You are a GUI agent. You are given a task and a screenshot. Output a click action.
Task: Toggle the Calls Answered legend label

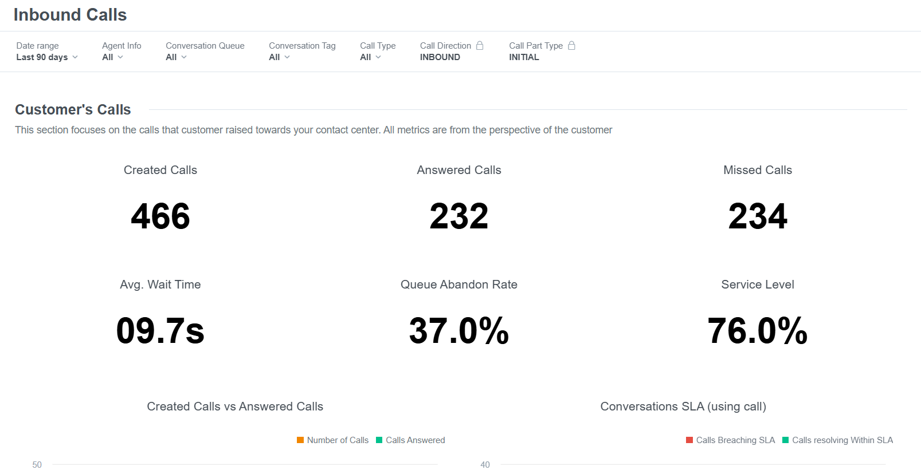pos(416,440)
